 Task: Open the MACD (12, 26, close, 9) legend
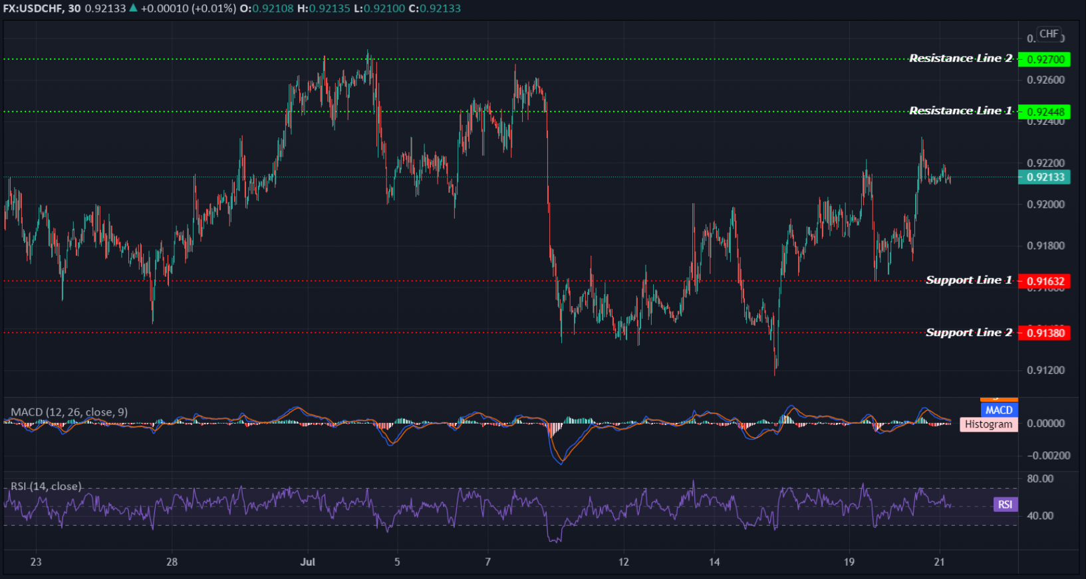69,412
